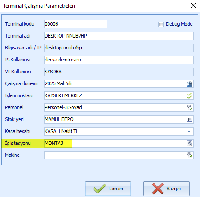Confirm with Tamam button
The height and width of the screenshot is (197, 200).
tap(108, 189)
